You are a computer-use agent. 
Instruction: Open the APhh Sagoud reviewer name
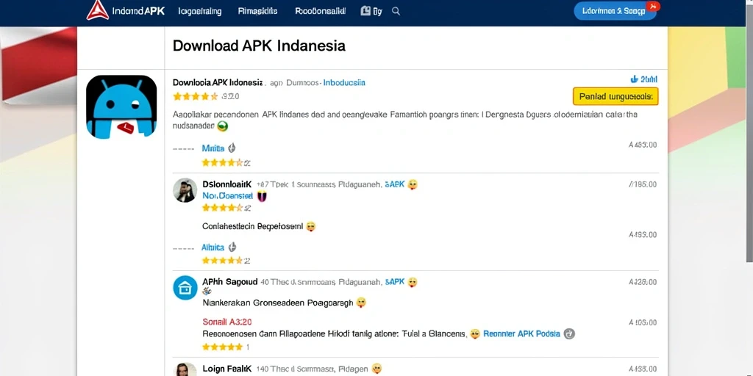(230, 281)
